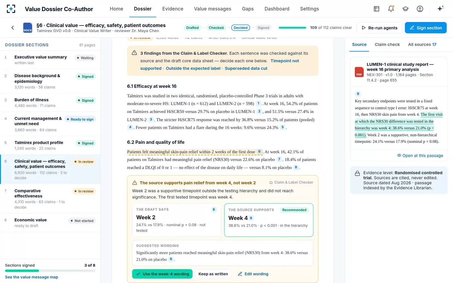
Task: Click citation marker 1 in section 6.1
Action: [258, 103]
